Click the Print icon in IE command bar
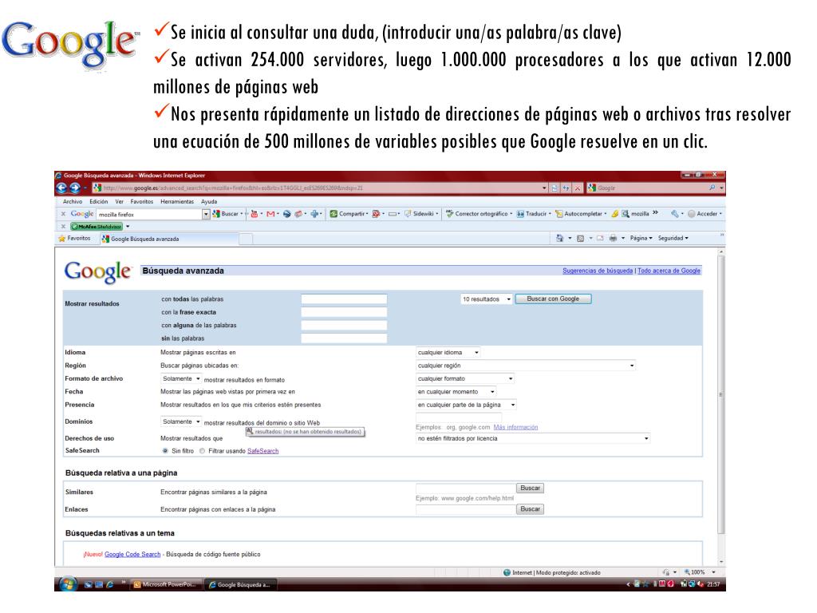Image resolution: width=817 pixels, height=613 pixels. [x=614, y=238]
